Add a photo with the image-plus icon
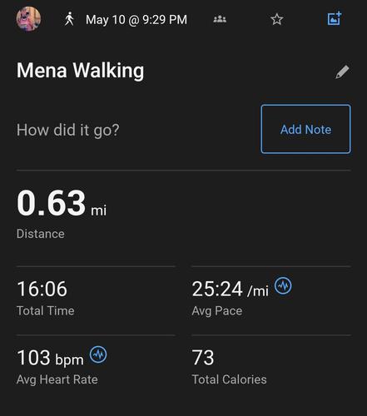 tap(335, 18)
